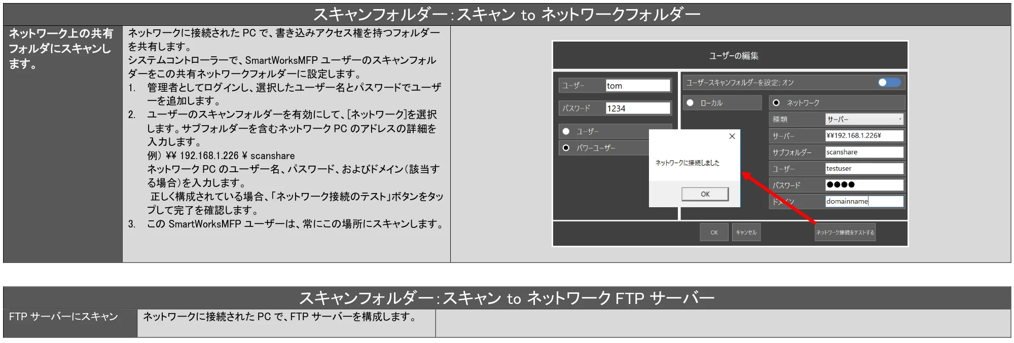Click the ユーザーの編集 dialog title
This screenshot has height=343, width=1014.
pyautogui.click(x=734, y=56)
